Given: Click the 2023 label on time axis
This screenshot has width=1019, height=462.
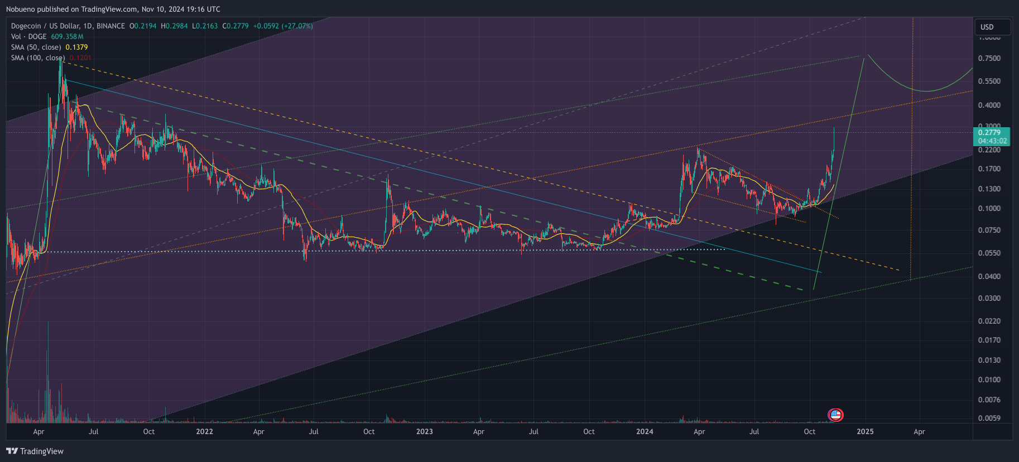Looking at the screenshot, I should point(424,431).
